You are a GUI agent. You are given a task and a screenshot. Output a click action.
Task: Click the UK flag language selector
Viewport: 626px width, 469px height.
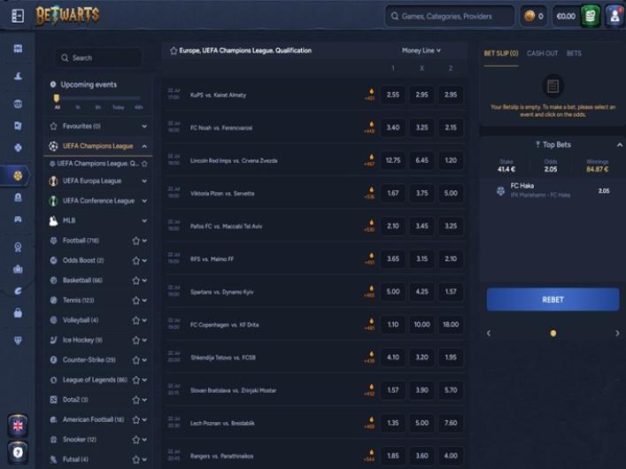[x=18, y=425]
